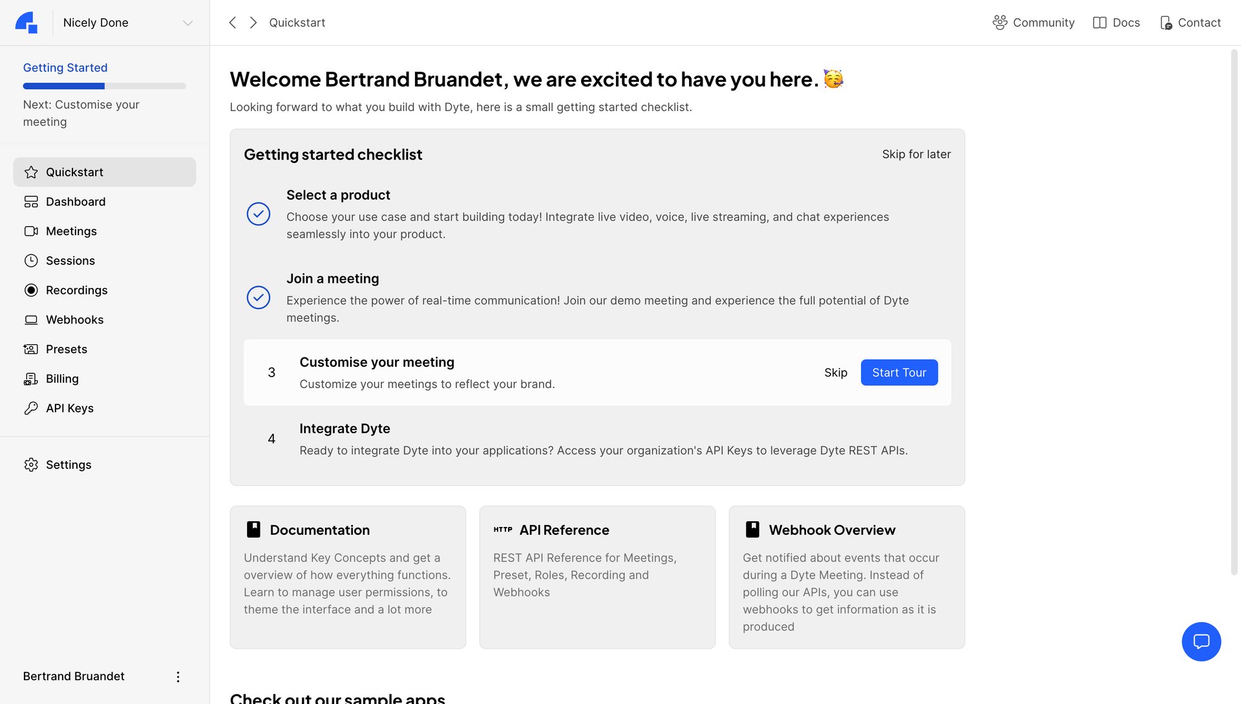1241x704 pixels.
Task: Toggle the Join a meeting checkmark
Action: [259, 298]
